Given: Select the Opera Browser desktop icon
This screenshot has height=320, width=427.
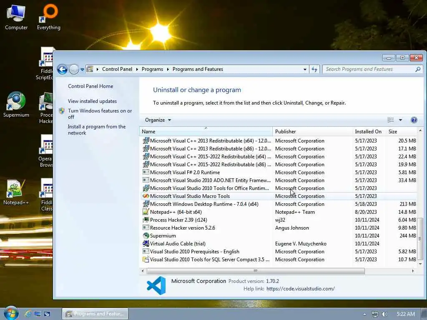Looking at the screenshot, I should coord(46,151).
